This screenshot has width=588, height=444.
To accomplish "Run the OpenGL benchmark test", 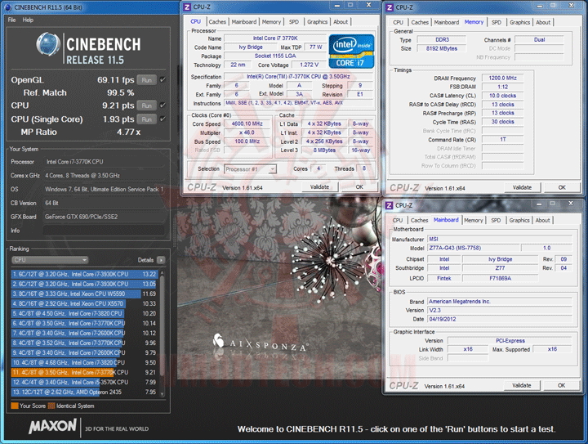I will [147, 80].
